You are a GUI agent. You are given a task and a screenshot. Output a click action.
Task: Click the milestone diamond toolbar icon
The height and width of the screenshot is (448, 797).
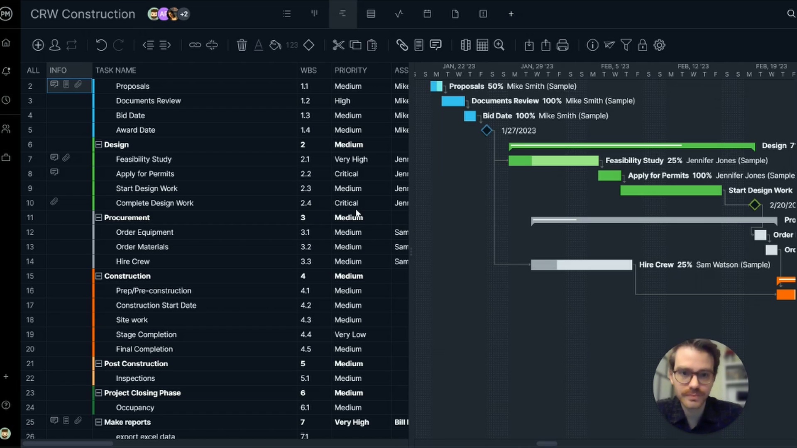(x=309, y=45)
